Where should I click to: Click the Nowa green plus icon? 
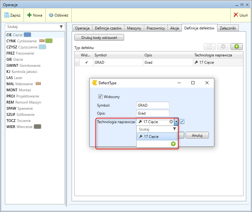pyautogui.click(x=30, y=15)
